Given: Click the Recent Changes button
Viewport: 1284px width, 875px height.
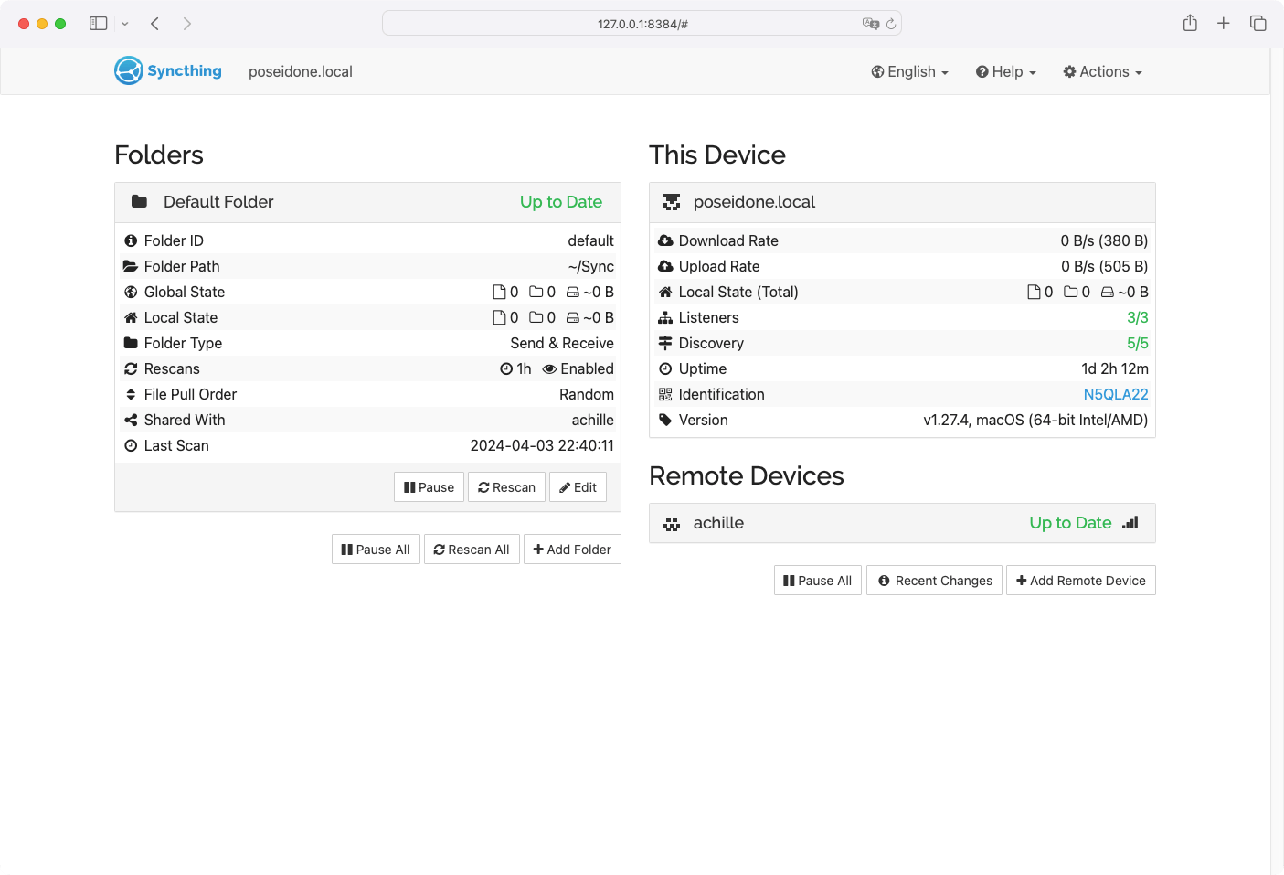Looking at the screenshot, I should (x=934, y=581).
